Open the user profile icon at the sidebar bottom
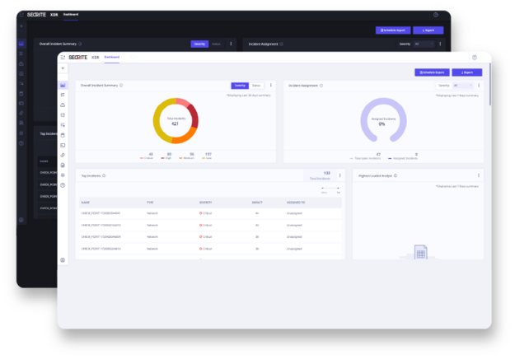The height and width of the screenshot is (359, 515). coord(63,260)
